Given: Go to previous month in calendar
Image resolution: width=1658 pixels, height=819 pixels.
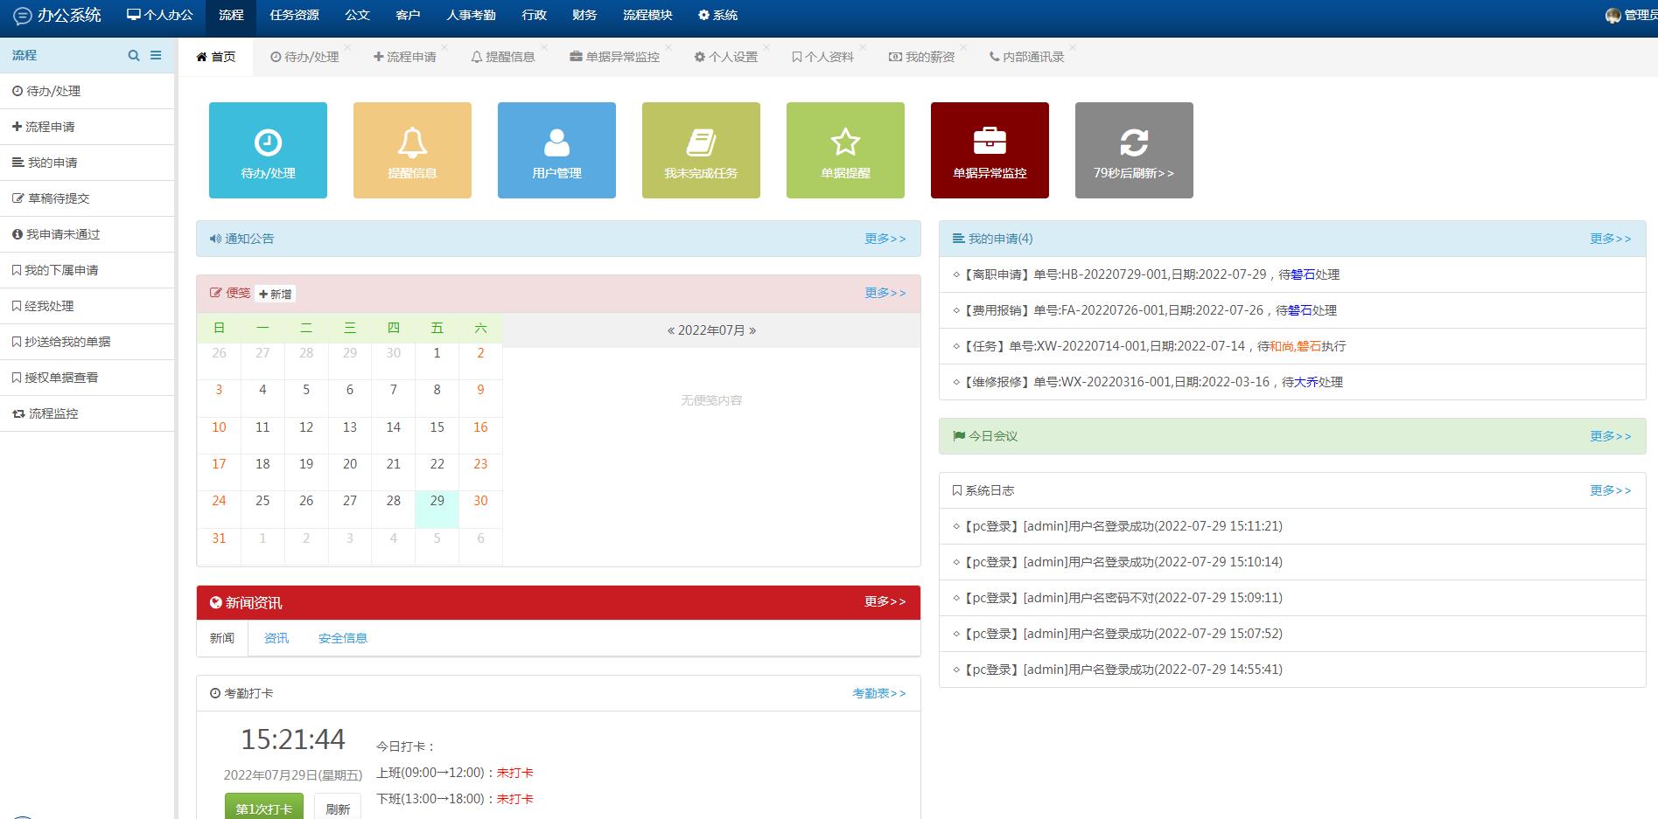Looking at the screenshot, I should click(x=671, y=330).
